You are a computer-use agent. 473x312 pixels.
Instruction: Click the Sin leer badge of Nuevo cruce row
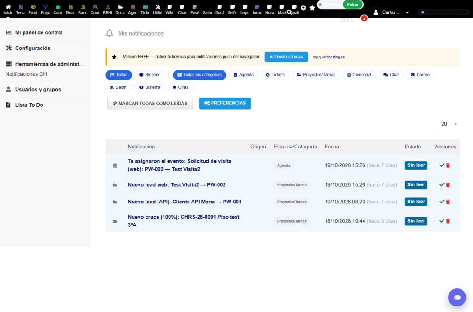pyautogui.click(x=416, y=221)
